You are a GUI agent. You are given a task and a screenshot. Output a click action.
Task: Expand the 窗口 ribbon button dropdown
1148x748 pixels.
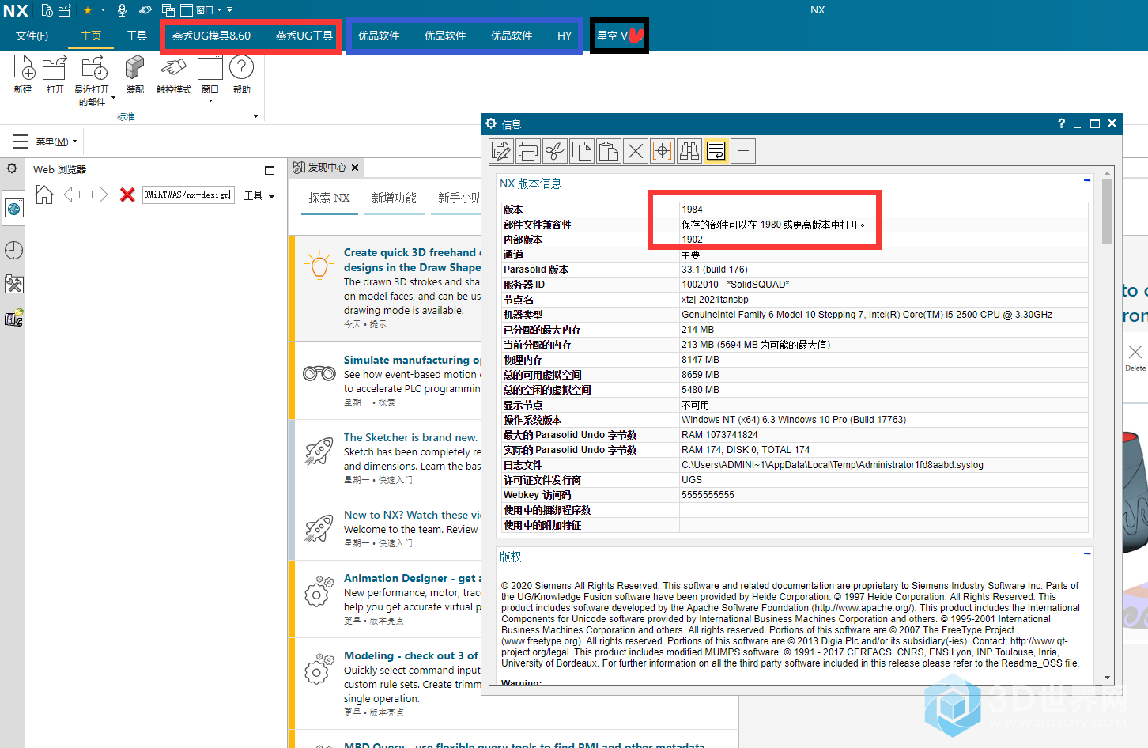tap(210, 101)
